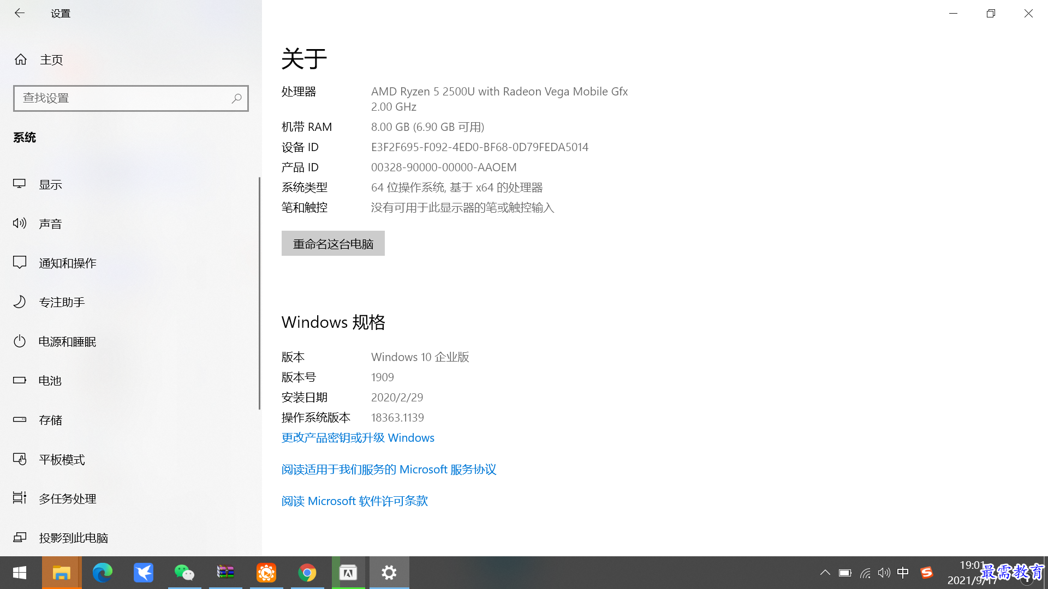Screen dimensions: 1048x589
Task: Open 更改产品密钥或升级 Windows link
Action: coord(358,438)
